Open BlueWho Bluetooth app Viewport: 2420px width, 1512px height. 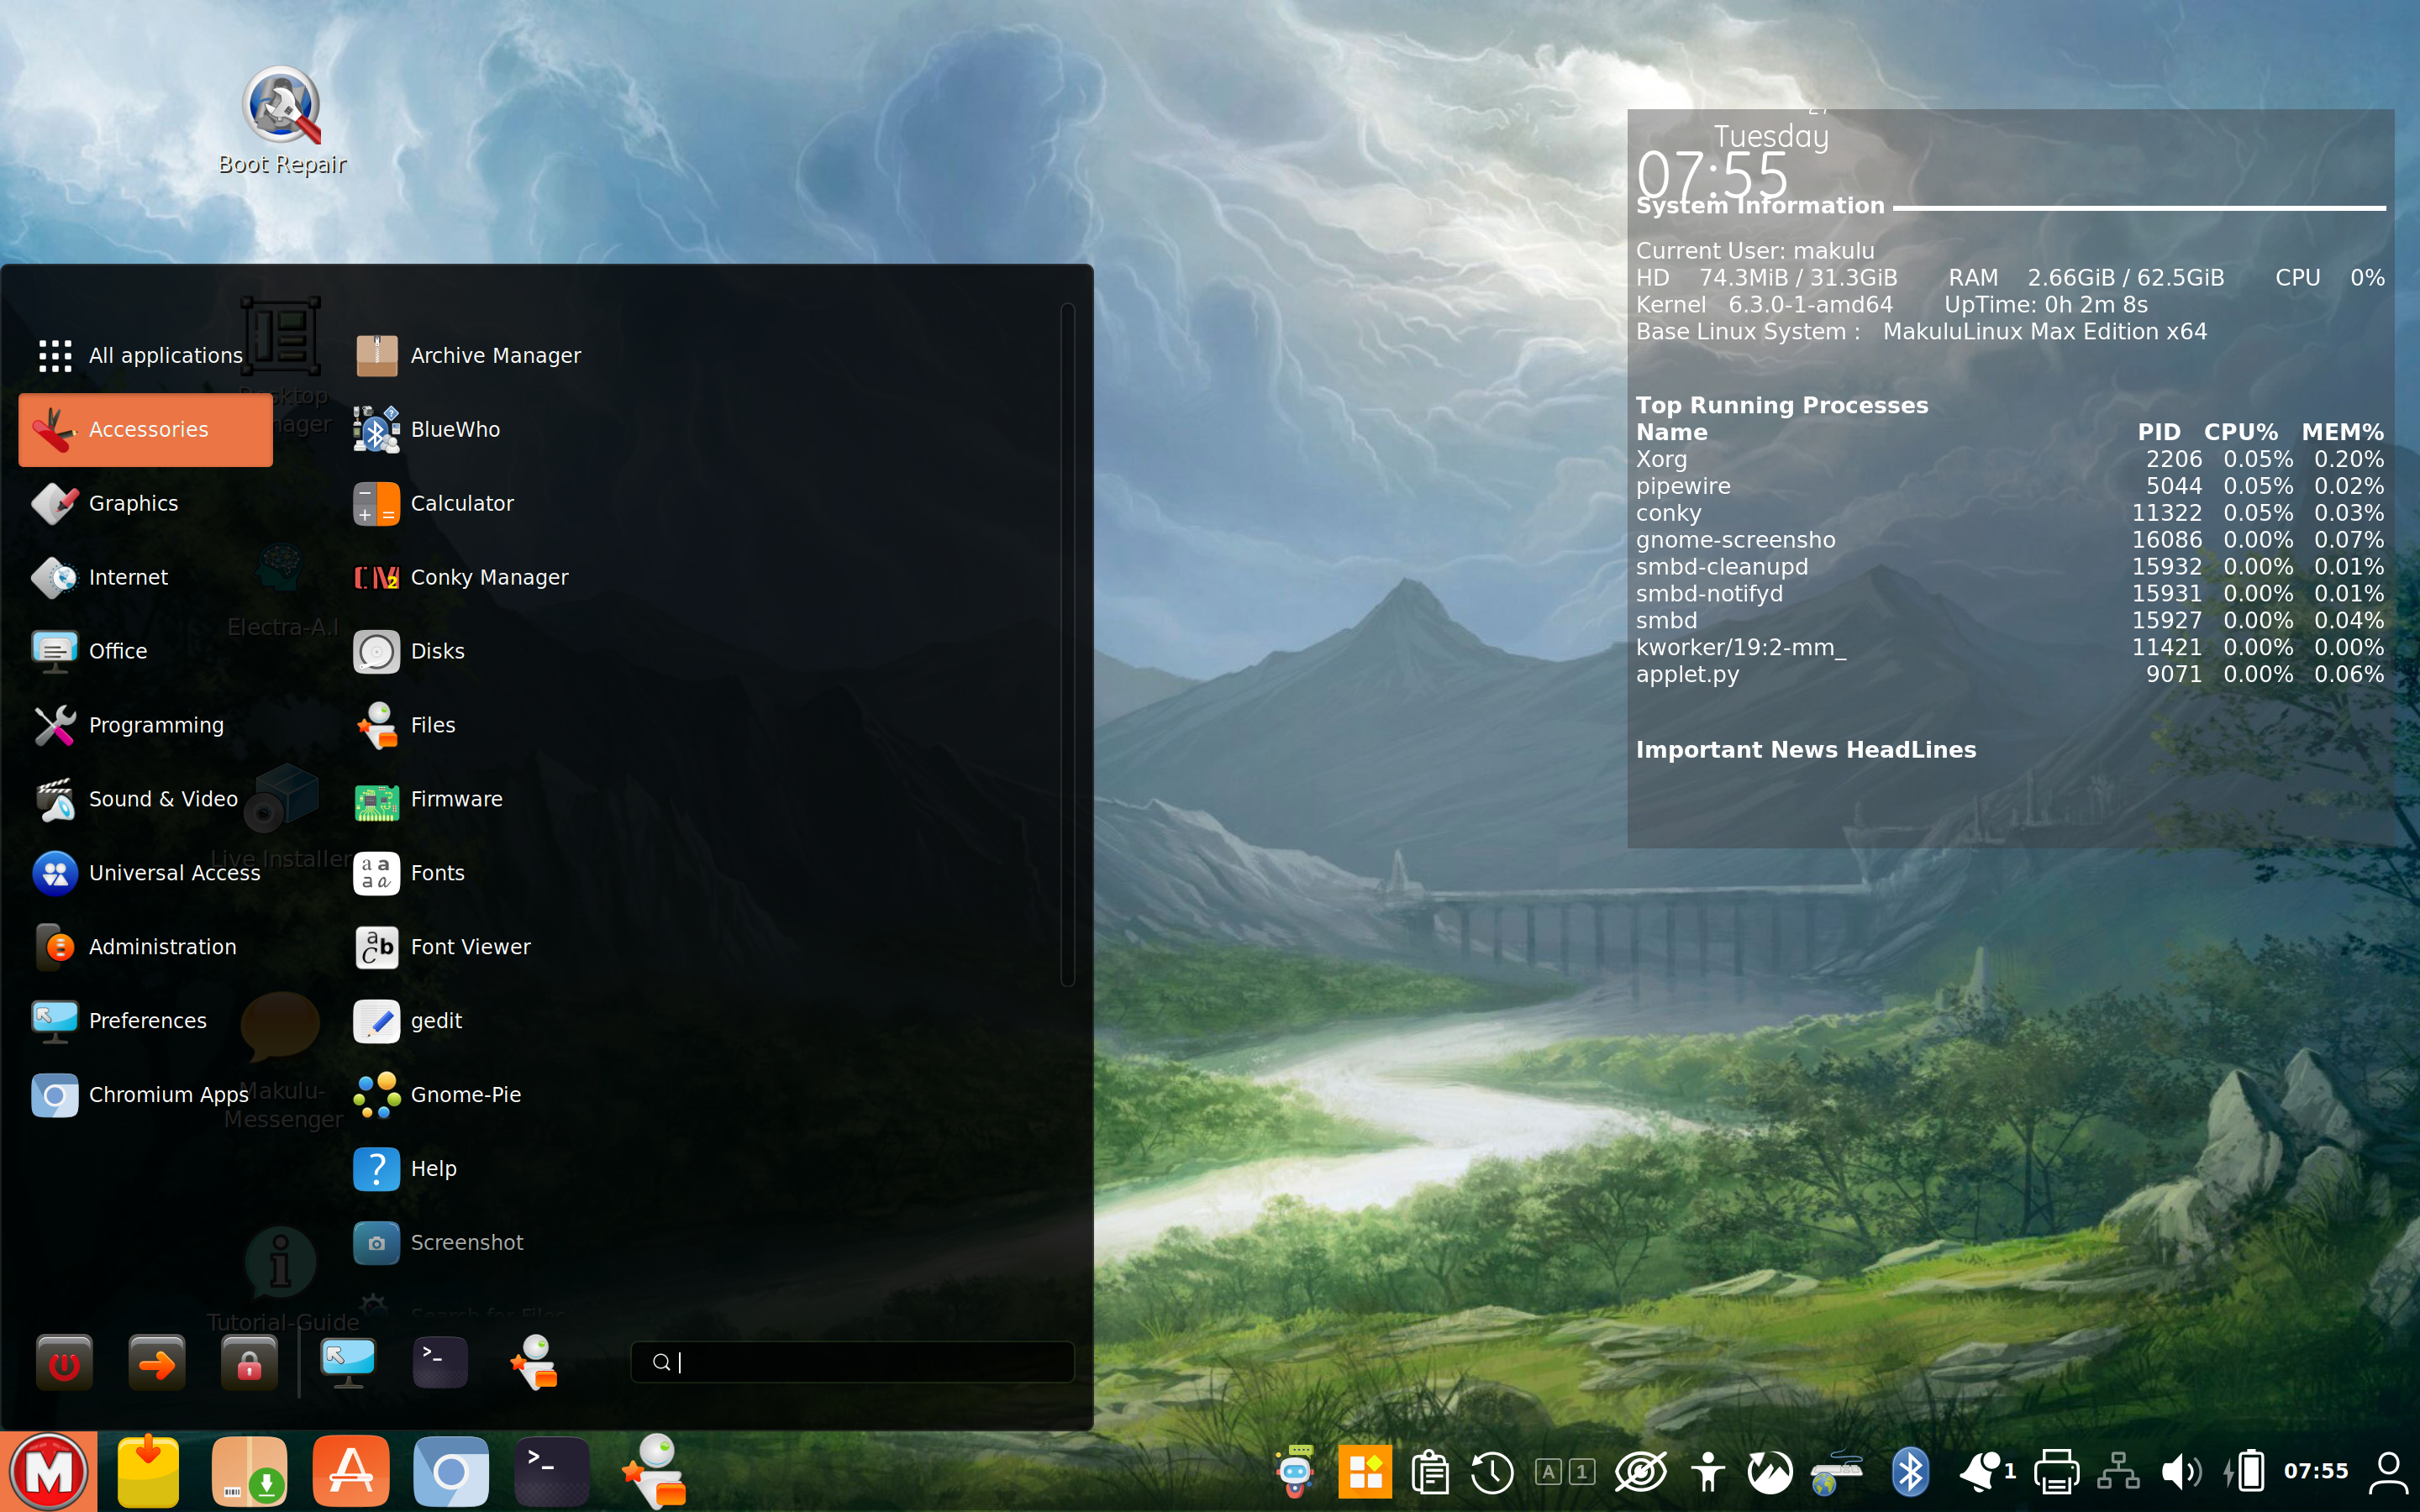pos(427,429)
